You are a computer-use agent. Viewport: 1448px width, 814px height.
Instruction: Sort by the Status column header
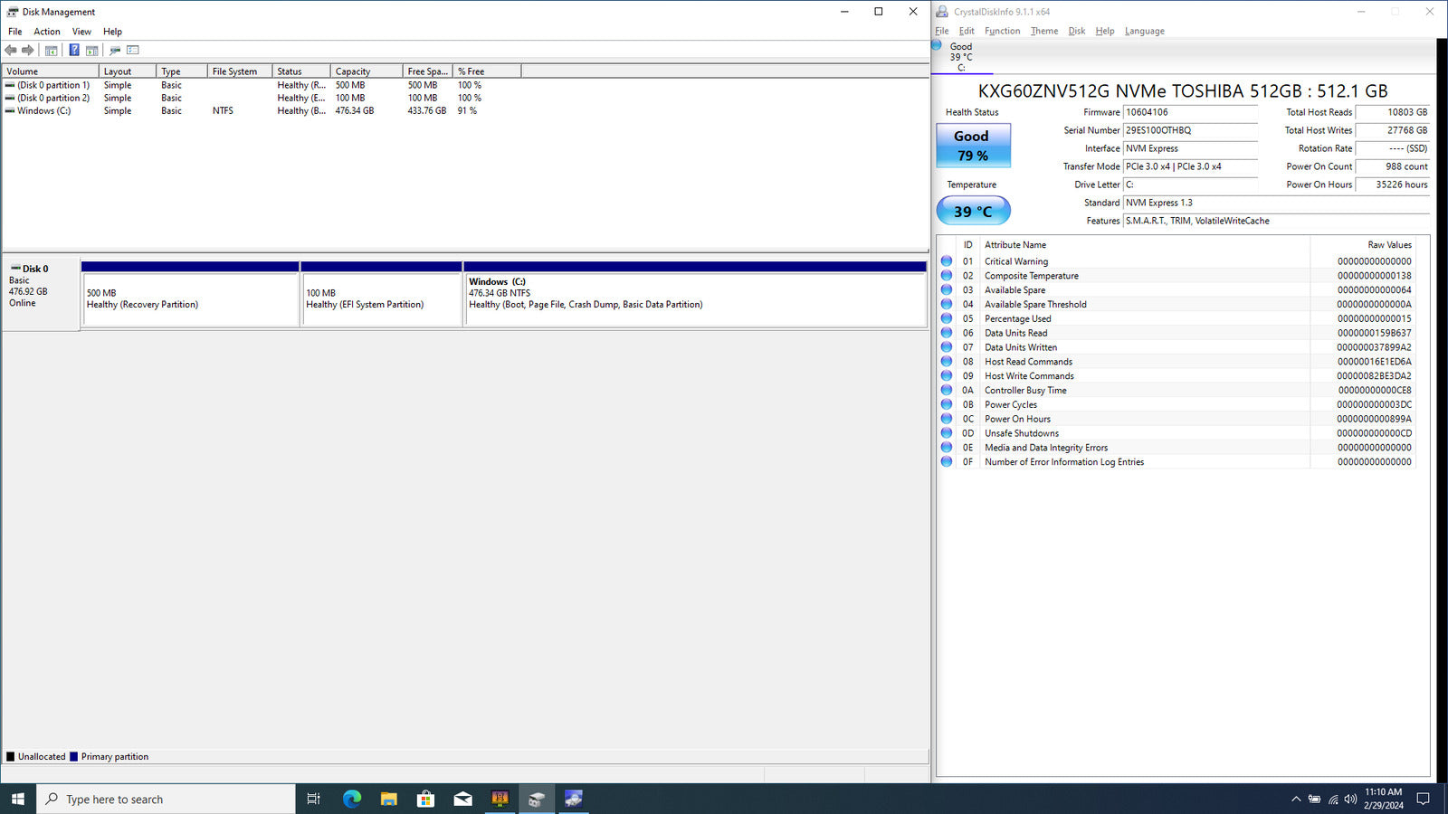click(x=300, y=71)
